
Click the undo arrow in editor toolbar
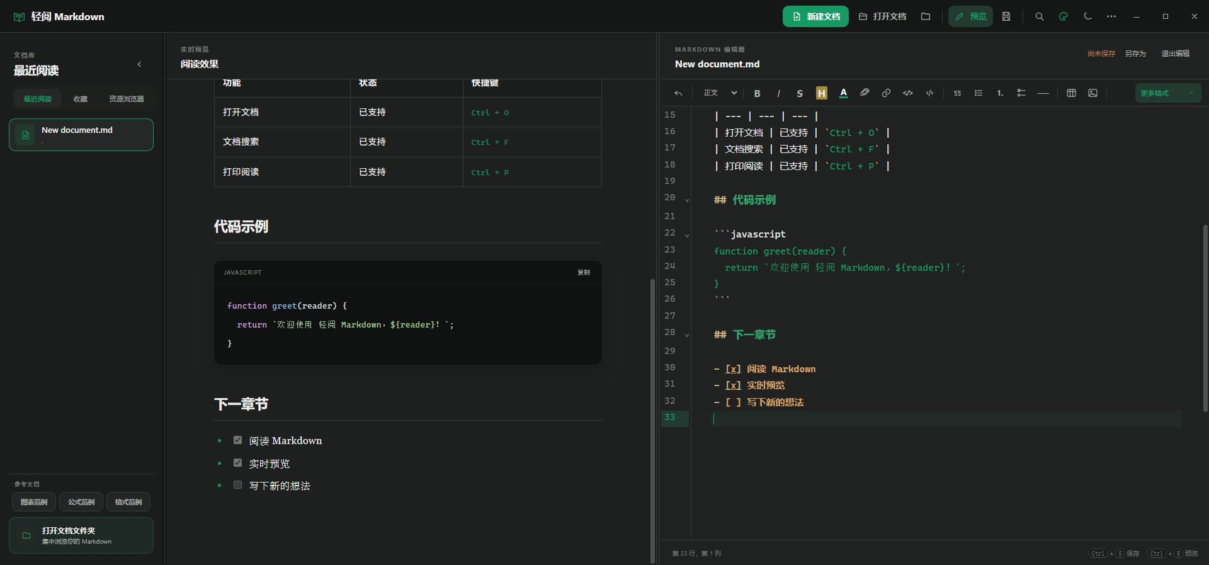point(678,93)
